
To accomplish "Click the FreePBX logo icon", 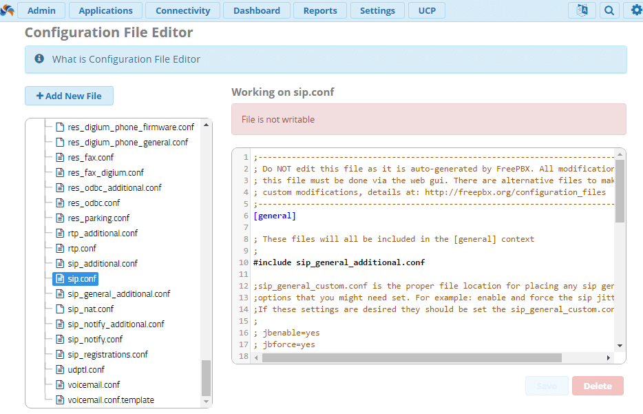I will [x=7, y=10].
